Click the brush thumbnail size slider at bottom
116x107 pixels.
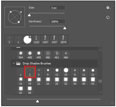[x=37, y=101]
